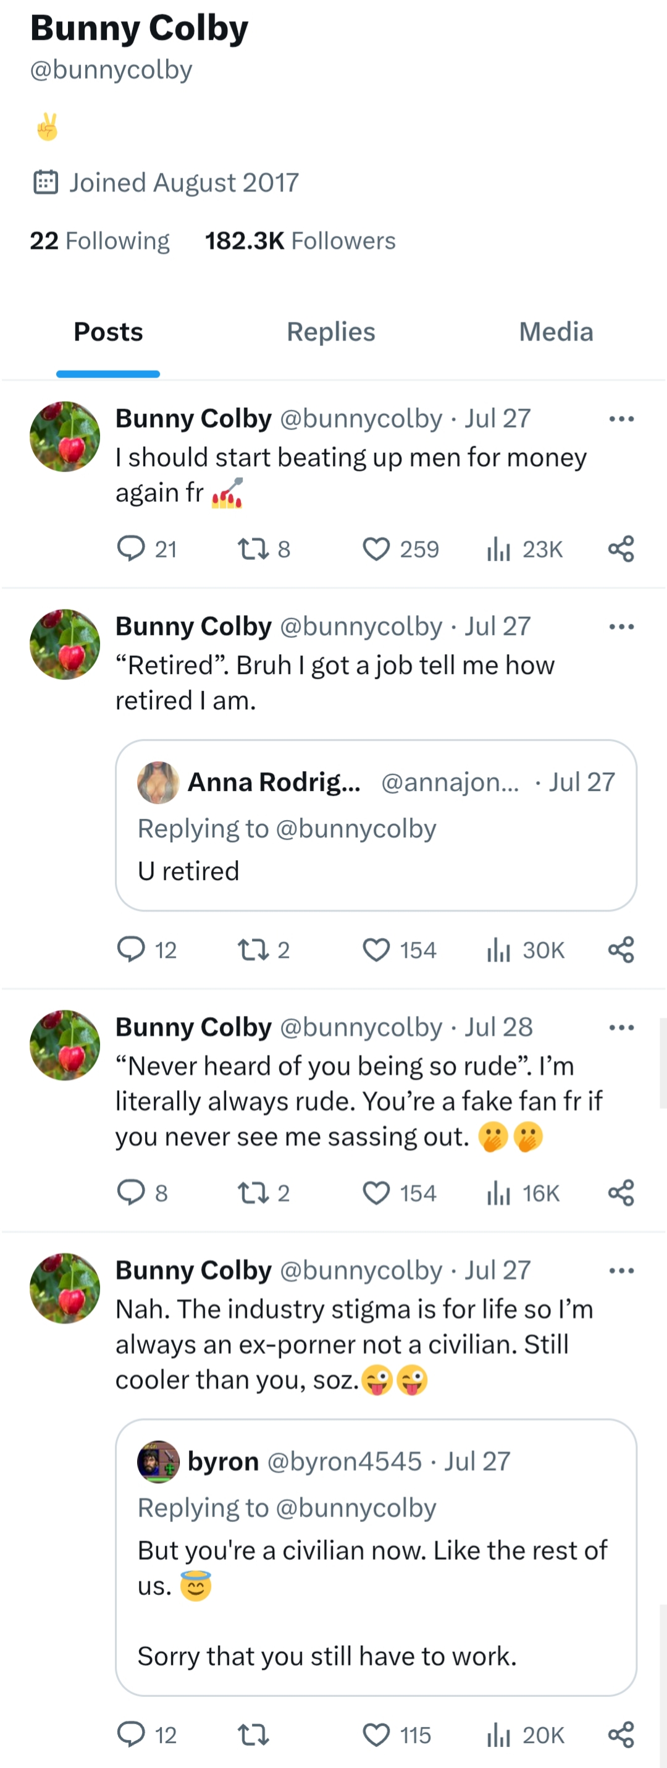Like the 'beating up men for money' post
Screen dimensions: 667x1768
(376, 549)
